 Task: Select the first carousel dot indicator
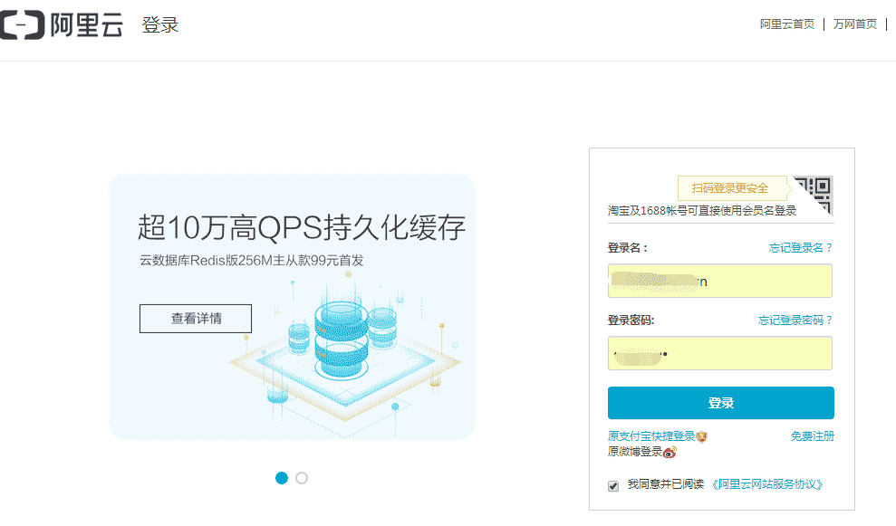coord(280,476)
